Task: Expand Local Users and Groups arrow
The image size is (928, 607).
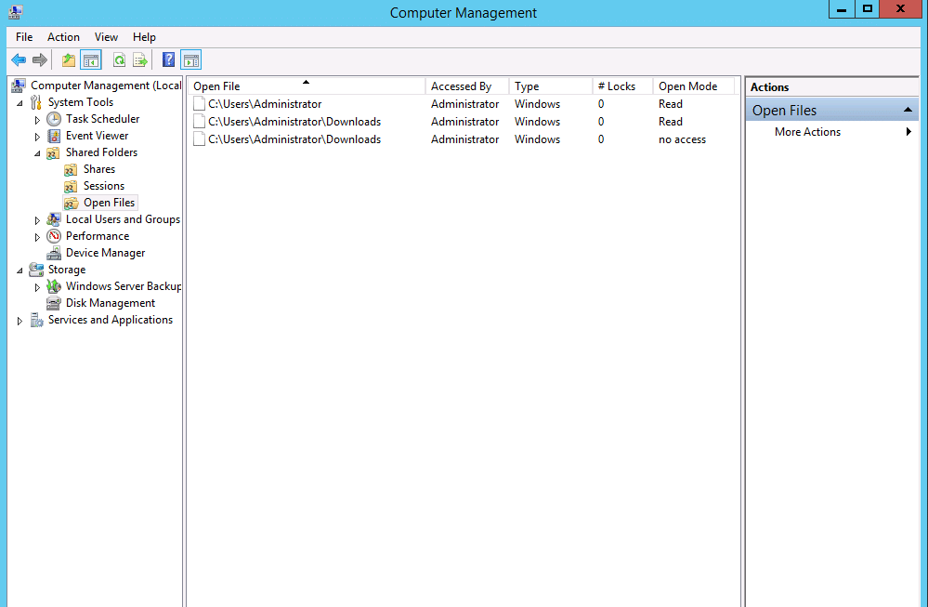Action: click(37, 220)
